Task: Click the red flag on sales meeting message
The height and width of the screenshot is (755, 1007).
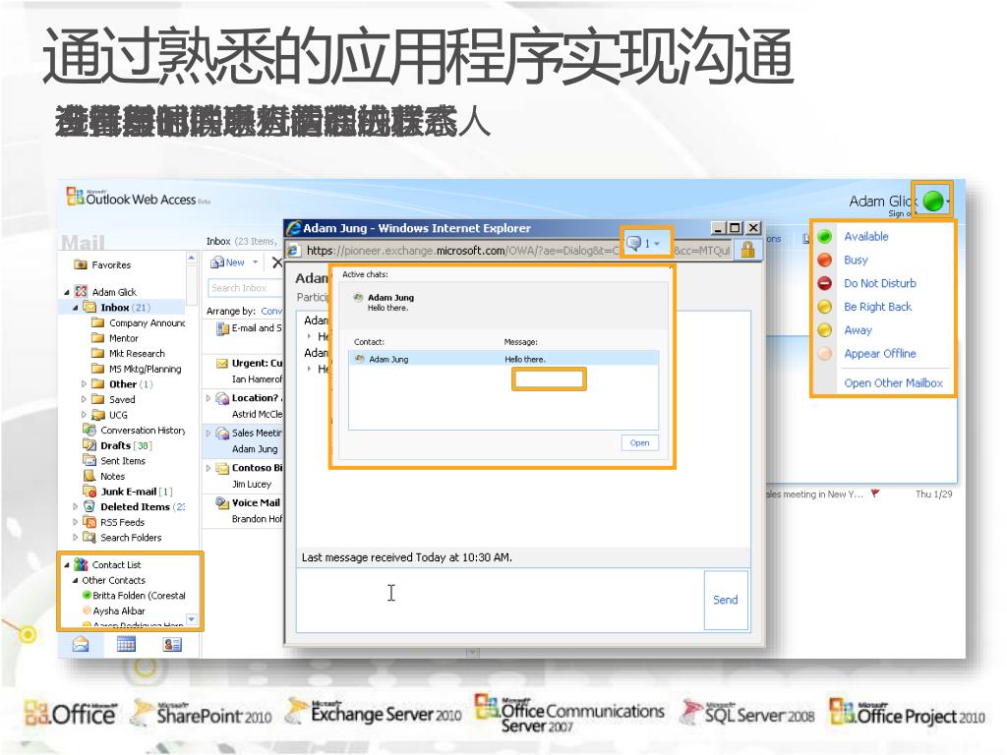Action: click(874, 494)
